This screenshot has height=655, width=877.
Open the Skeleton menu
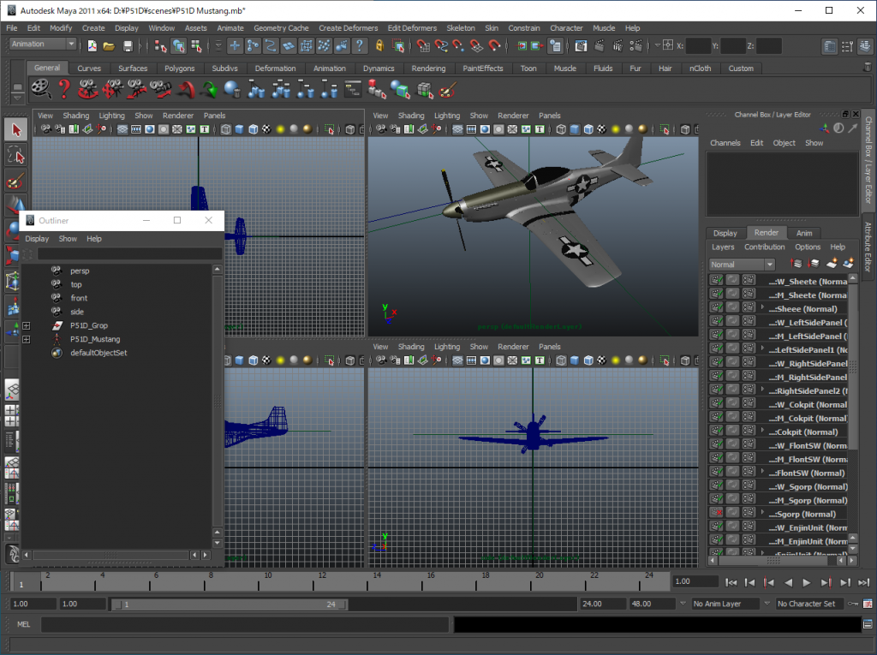[460, 28]
